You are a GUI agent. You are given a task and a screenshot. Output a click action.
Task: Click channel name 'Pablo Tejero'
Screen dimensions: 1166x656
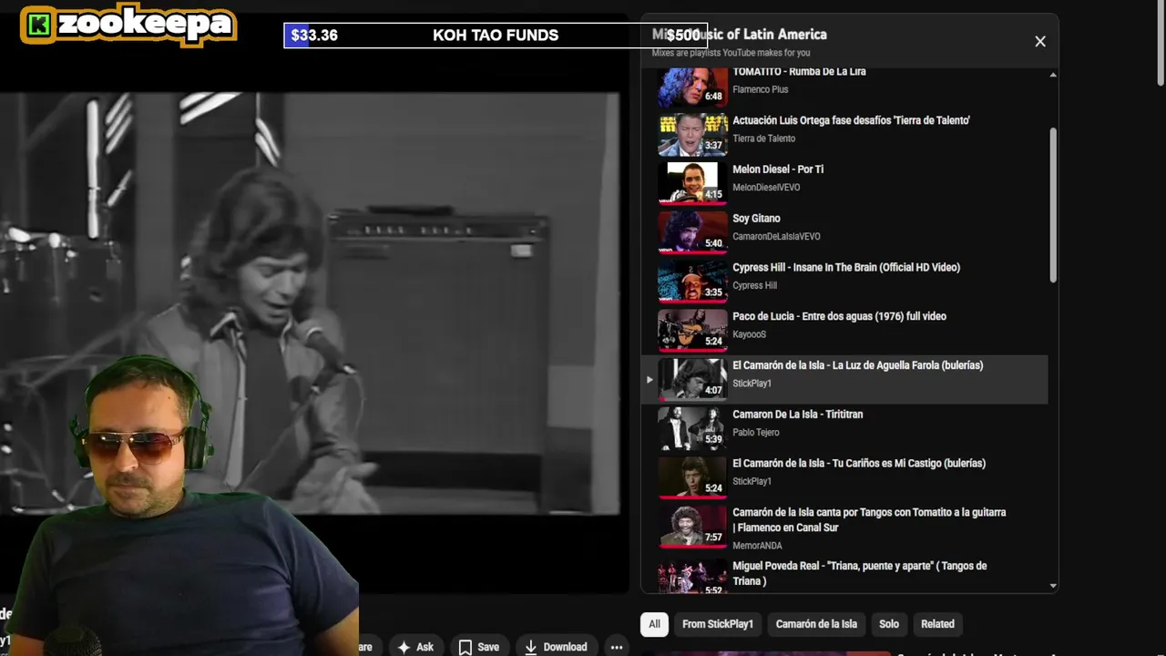[756, 433]
